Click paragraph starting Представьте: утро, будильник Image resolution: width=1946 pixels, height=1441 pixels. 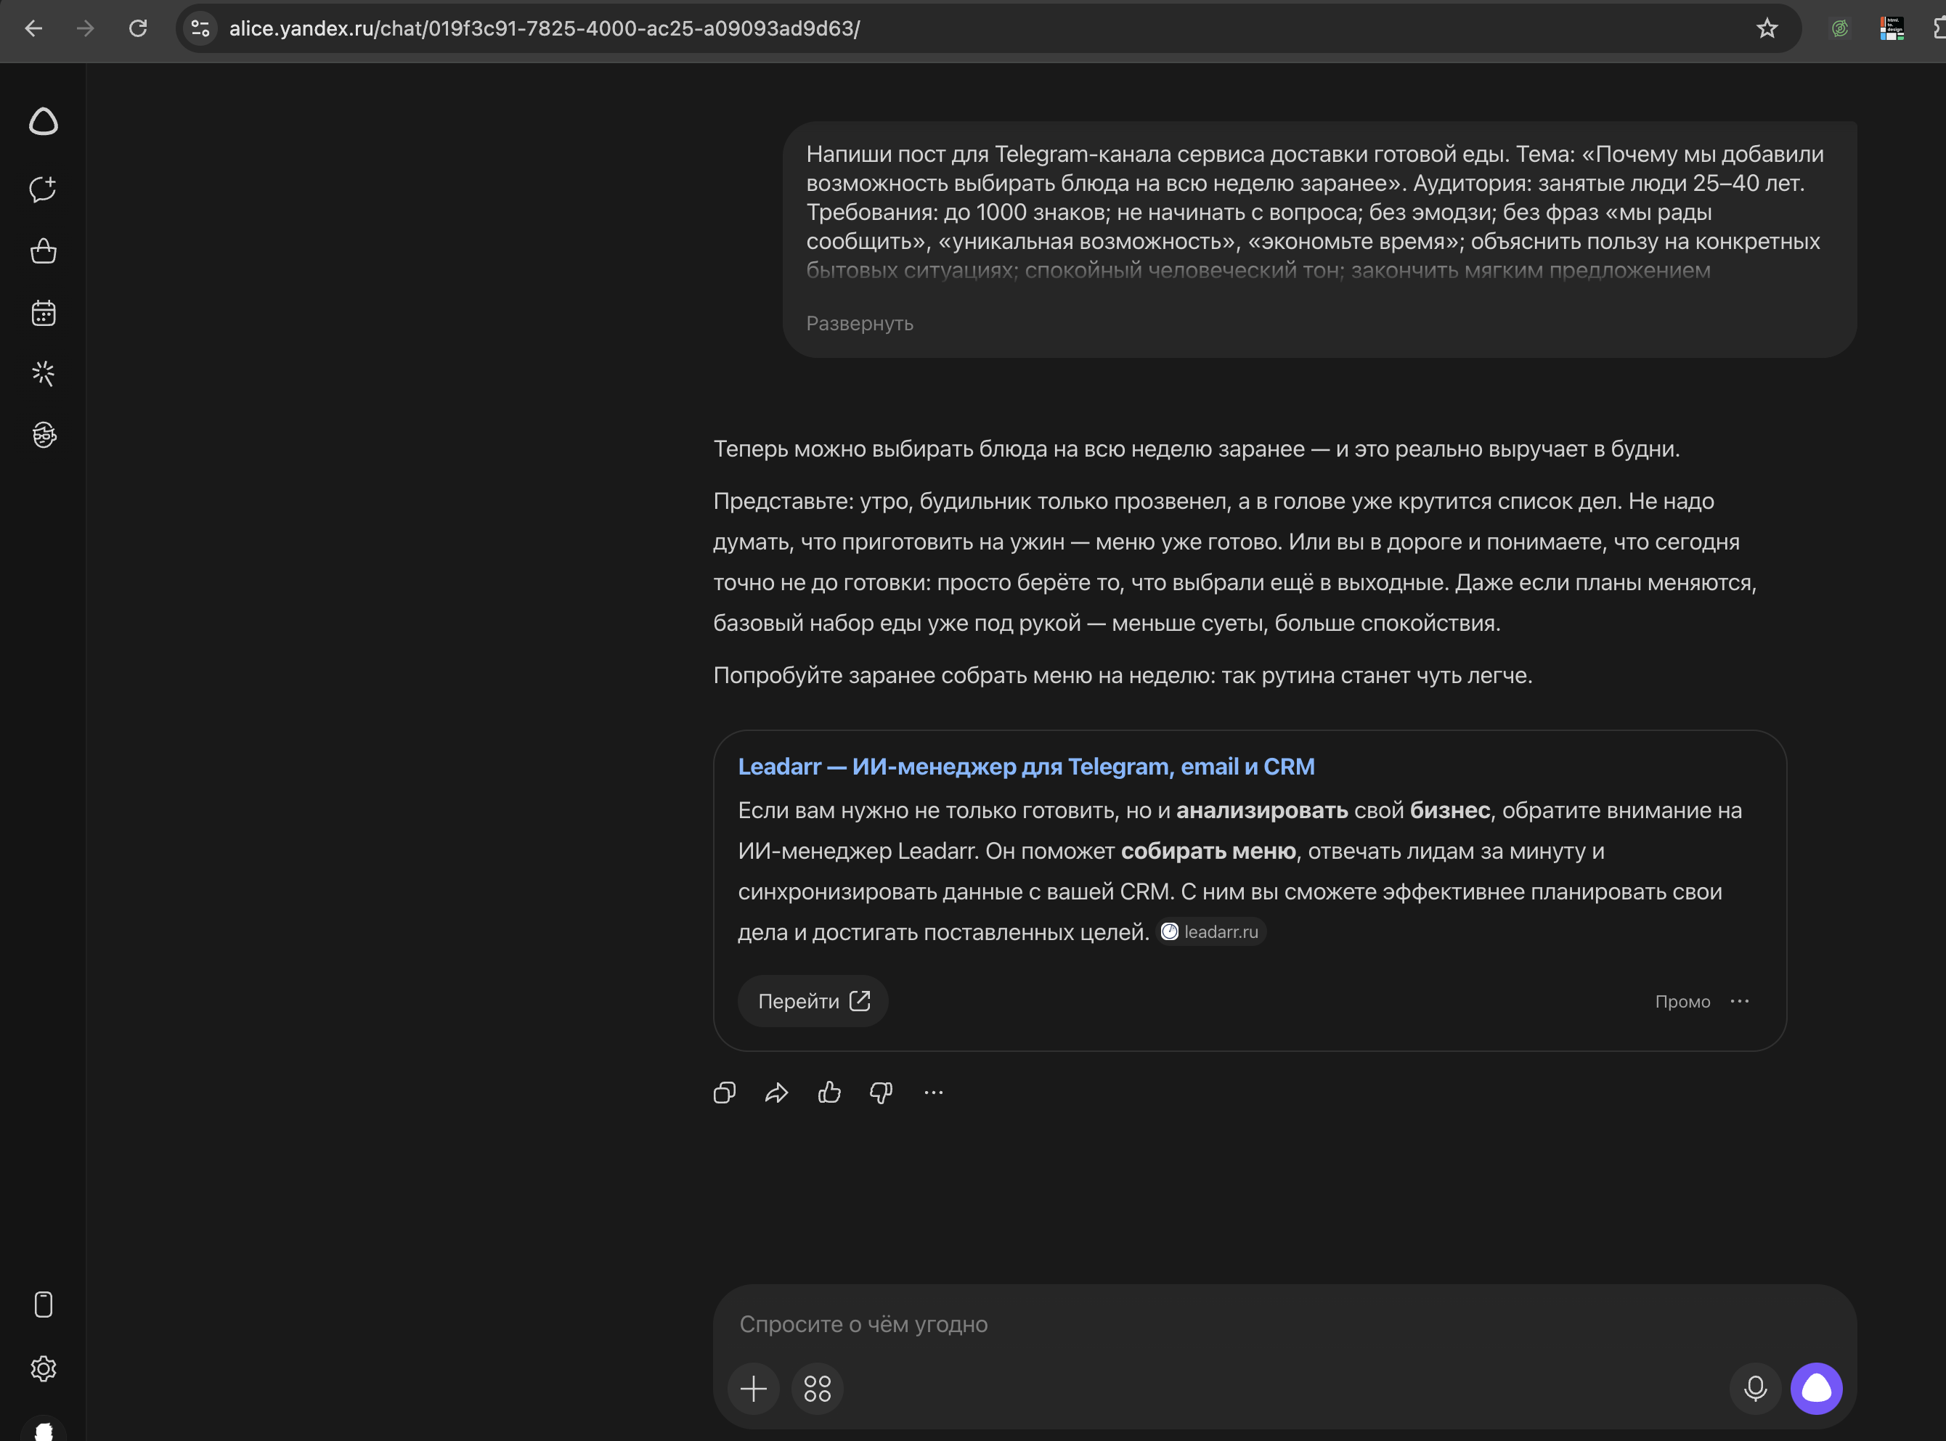click(x=1235, y=562)
